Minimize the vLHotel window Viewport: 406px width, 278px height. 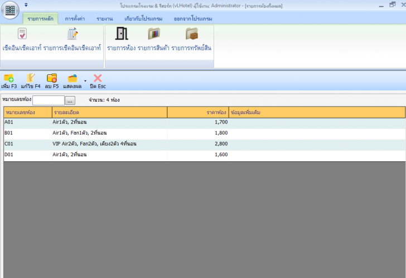[x=381, y=6]
